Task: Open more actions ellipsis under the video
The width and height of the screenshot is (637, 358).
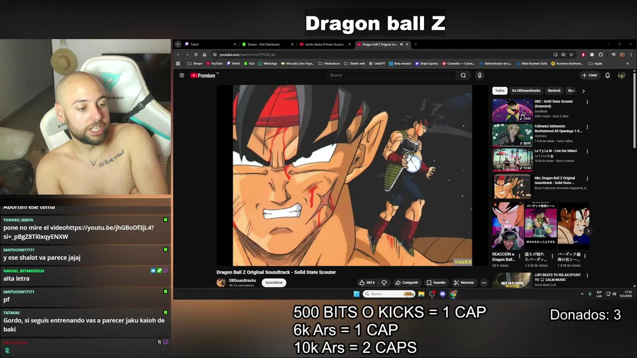Action: click(x=484, y=282)
